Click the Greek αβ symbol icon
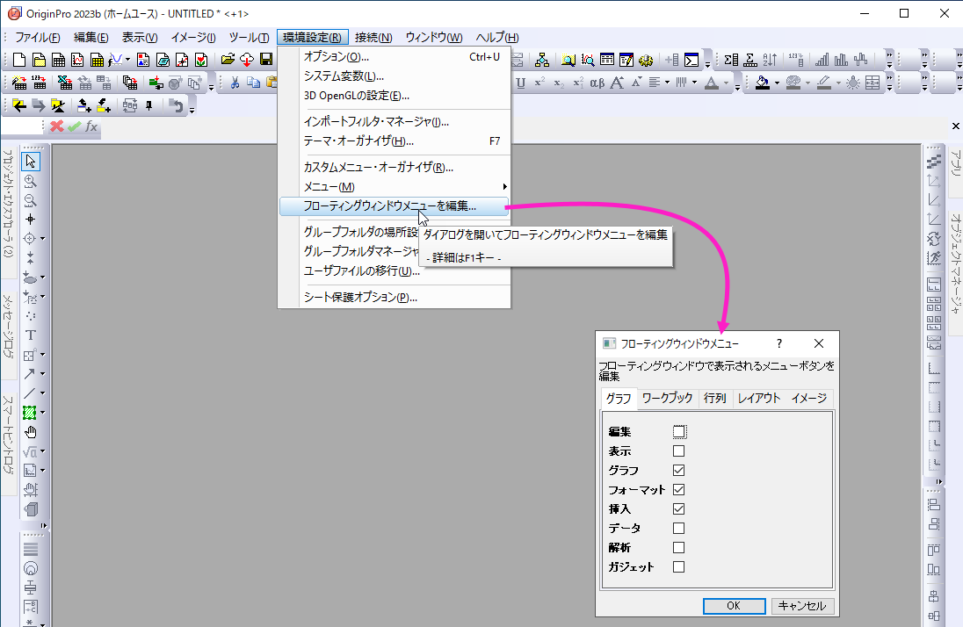The image size is (963, 627). (597, 83)
